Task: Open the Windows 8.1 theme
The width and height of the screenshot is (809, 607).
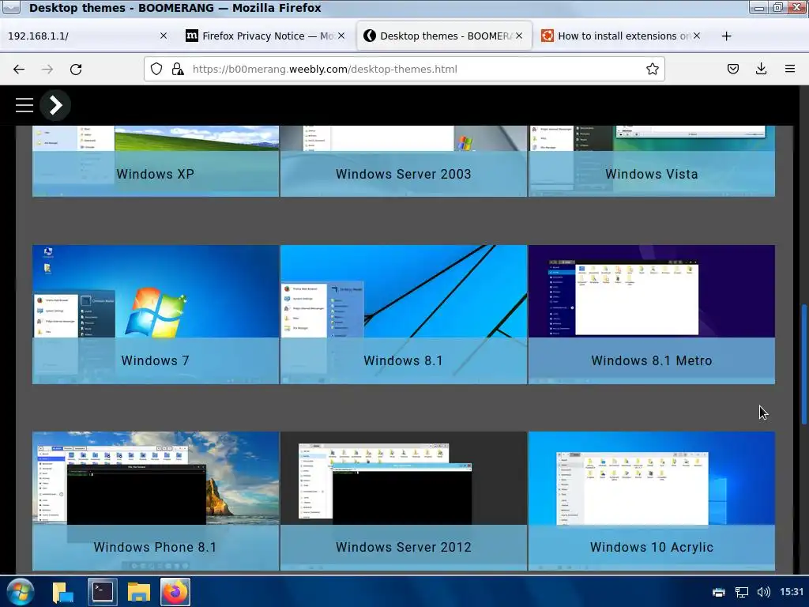Action: (404, 315)
